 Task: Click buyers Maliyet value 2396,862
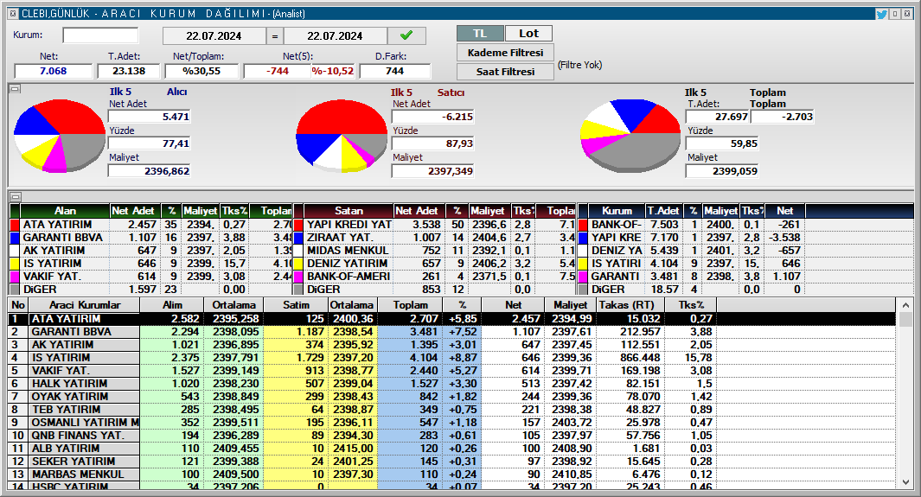coord(150,171)
